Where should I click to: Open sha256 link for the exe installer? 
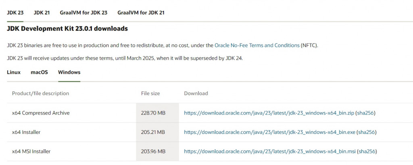[366, 132]
